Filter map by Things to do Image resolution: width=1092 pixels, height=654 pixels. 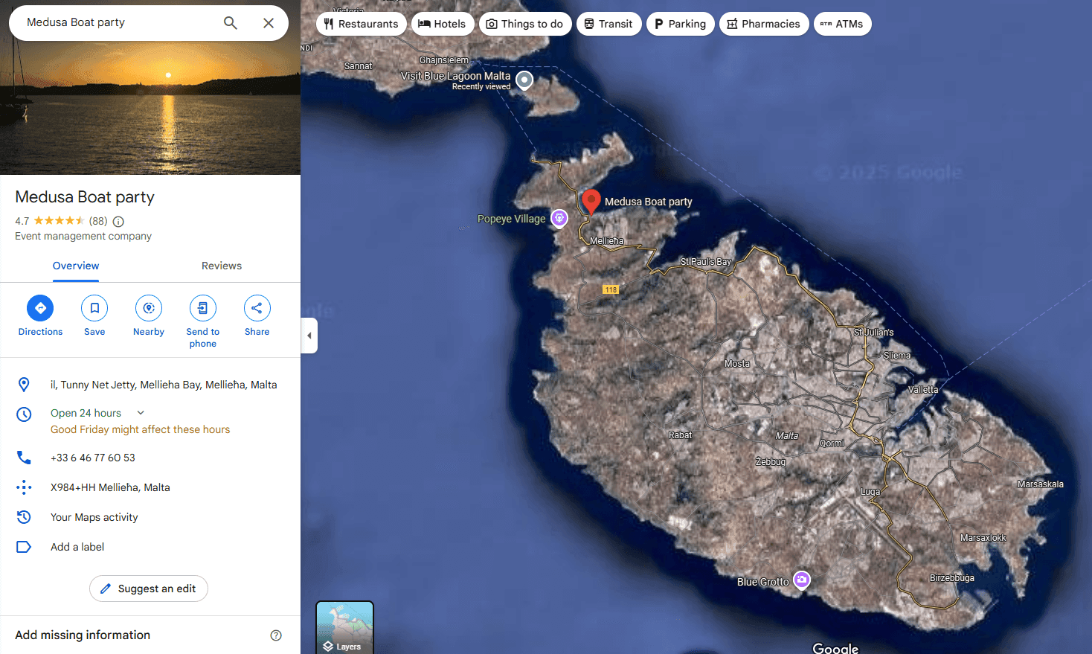[x=525, y=24]
